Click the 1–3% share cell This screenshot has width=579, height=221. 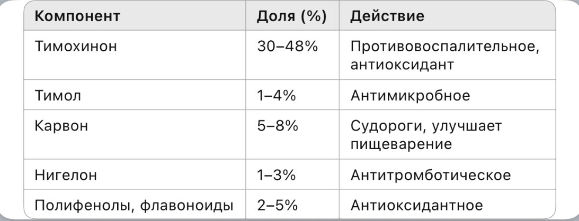pos(292,174)
